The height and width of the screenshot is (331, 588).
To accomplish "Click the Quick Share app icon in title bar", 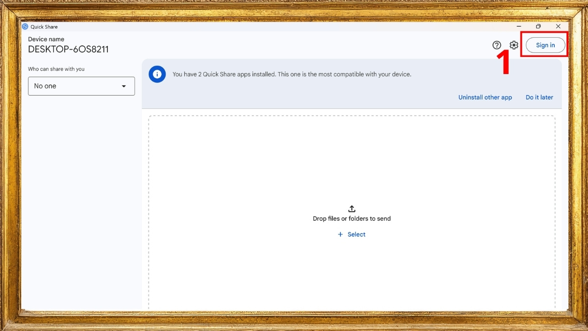I will (x=25, y=26).
